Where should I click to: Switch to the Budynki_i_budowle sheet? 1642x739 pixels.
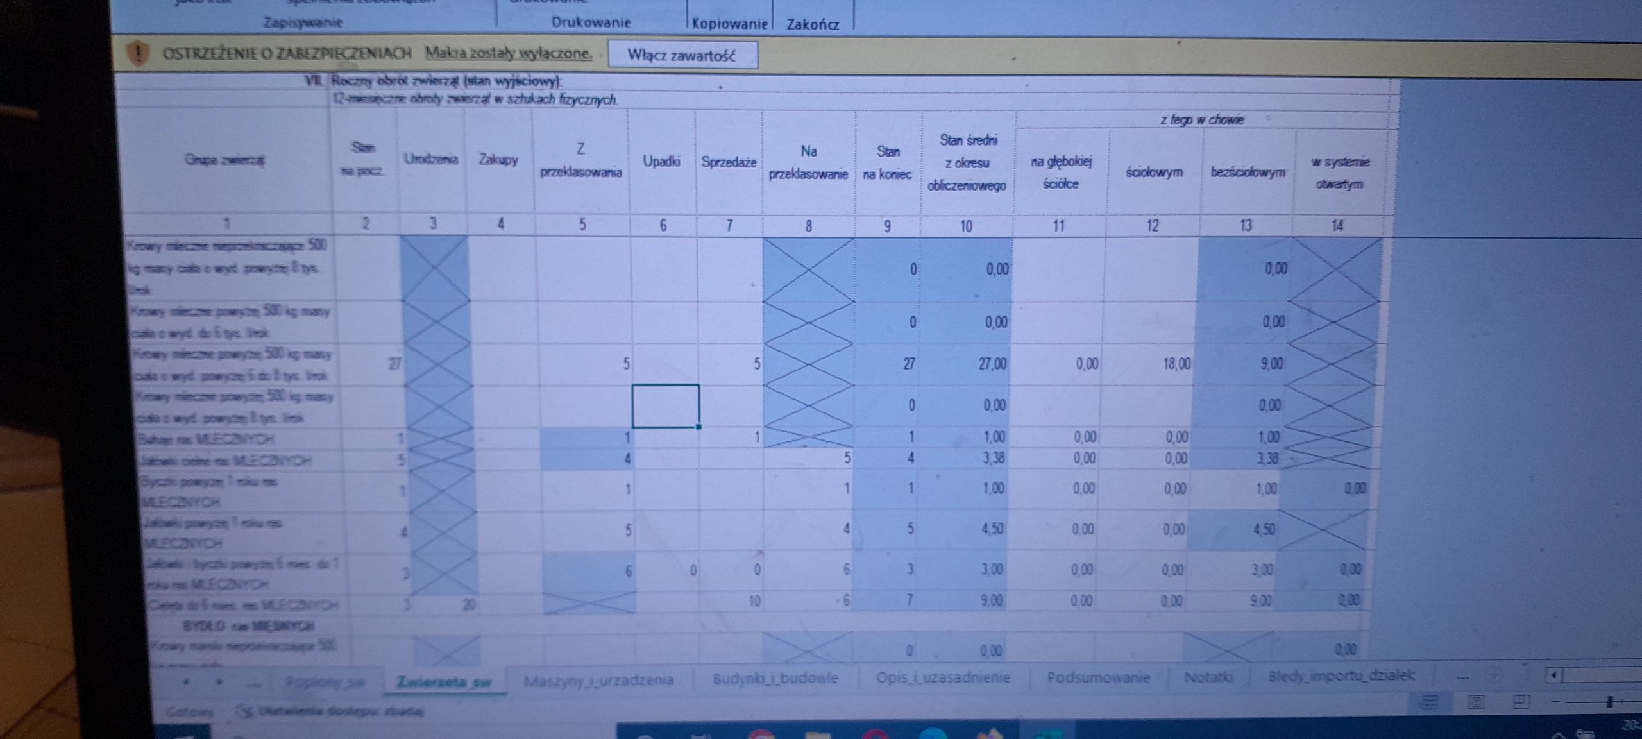point(775,679)
